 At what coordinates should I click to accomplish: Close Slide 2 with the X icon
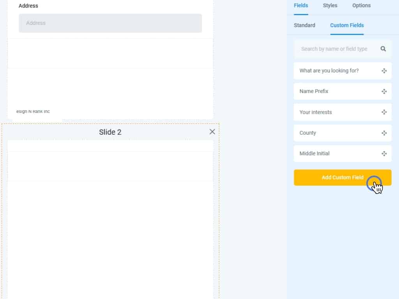coord(212,132)
